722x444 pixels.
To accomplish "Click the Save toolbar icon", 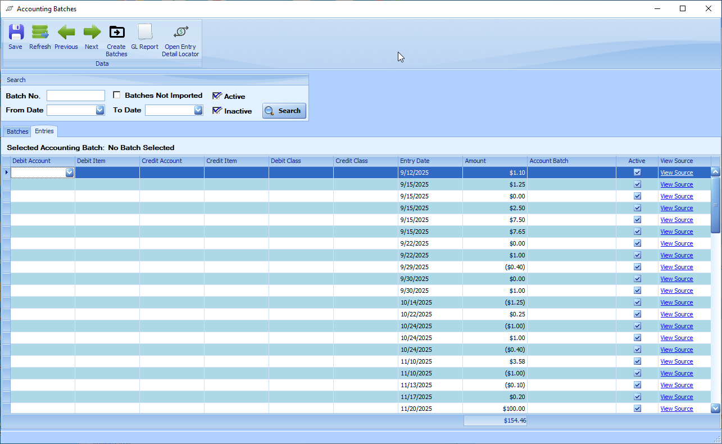I will (16, 33).
